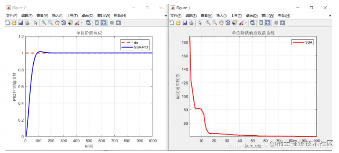
Task: Click Link Plot icon in Figure 2
Action: click(88, 23)
